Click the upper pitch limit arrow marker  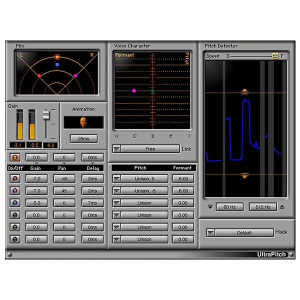point(244,91)
